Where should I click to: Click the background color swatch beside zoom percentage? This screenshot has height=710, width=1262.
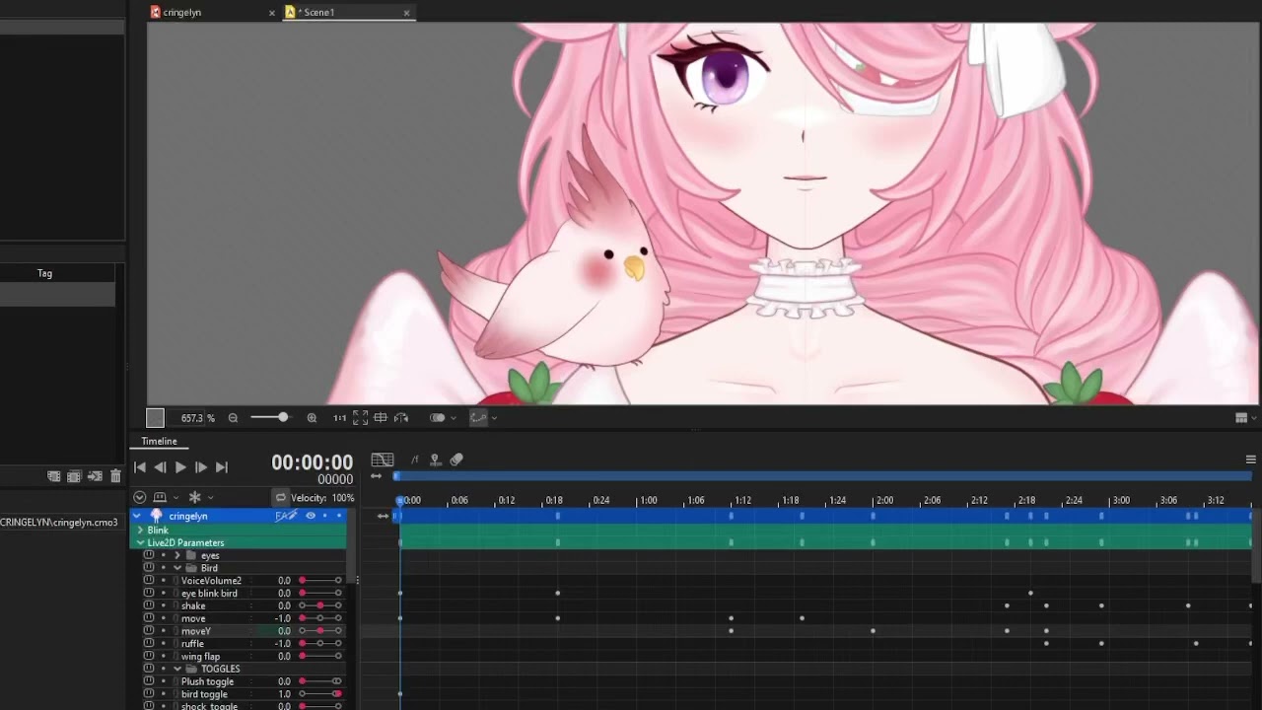click(155, 418)
